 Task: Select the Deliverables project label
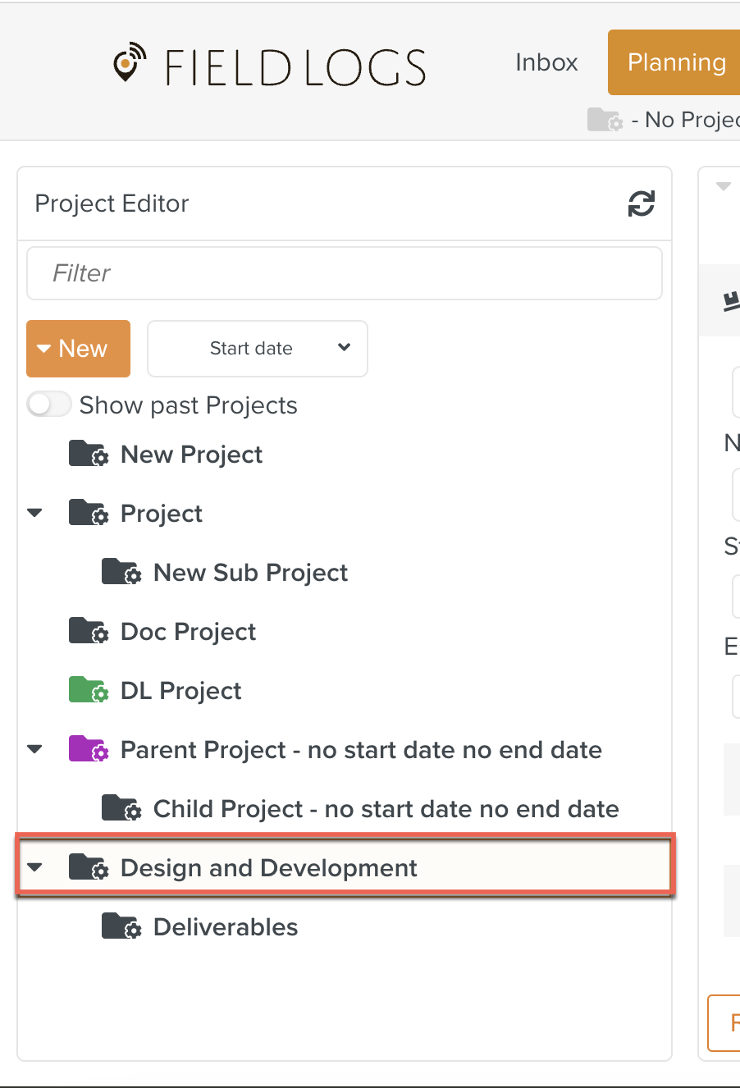tap(226, 927)
